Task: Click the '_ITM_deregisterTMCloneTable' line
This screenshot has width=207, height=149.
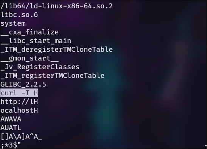Action: (x=56, y=50)
